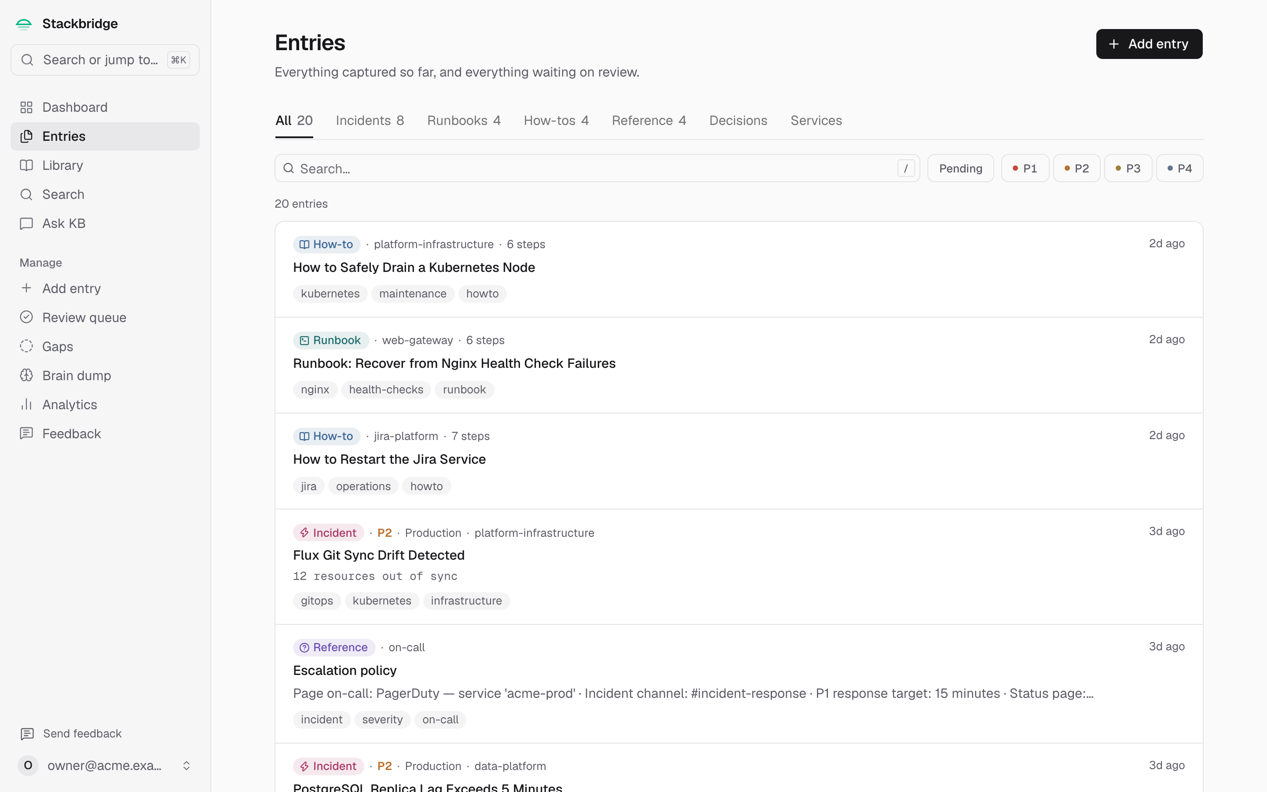Click the Feedback message icon in Manage

[x=26, y=434]
